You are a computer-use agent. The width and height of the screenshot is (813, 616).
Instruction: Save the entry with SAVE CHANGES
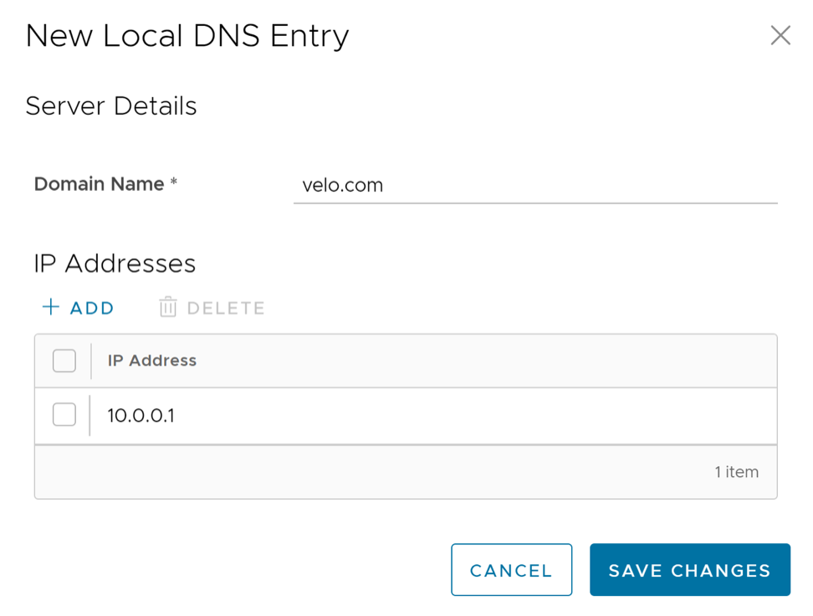click(x=689, y=570)
